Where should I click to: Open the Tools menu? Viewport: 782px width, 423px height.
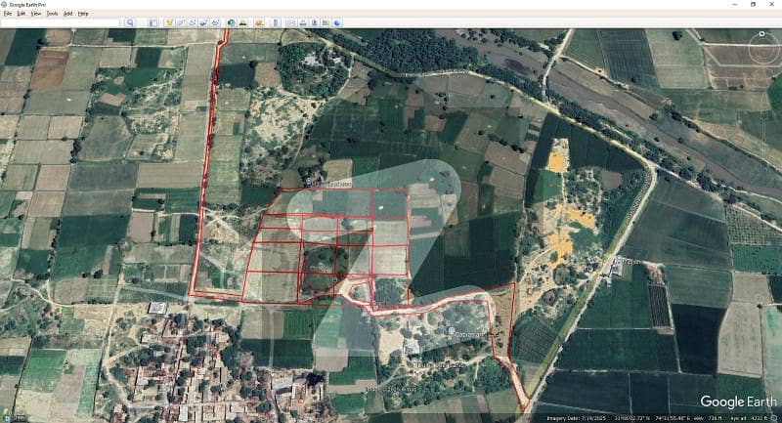point(52,14)
